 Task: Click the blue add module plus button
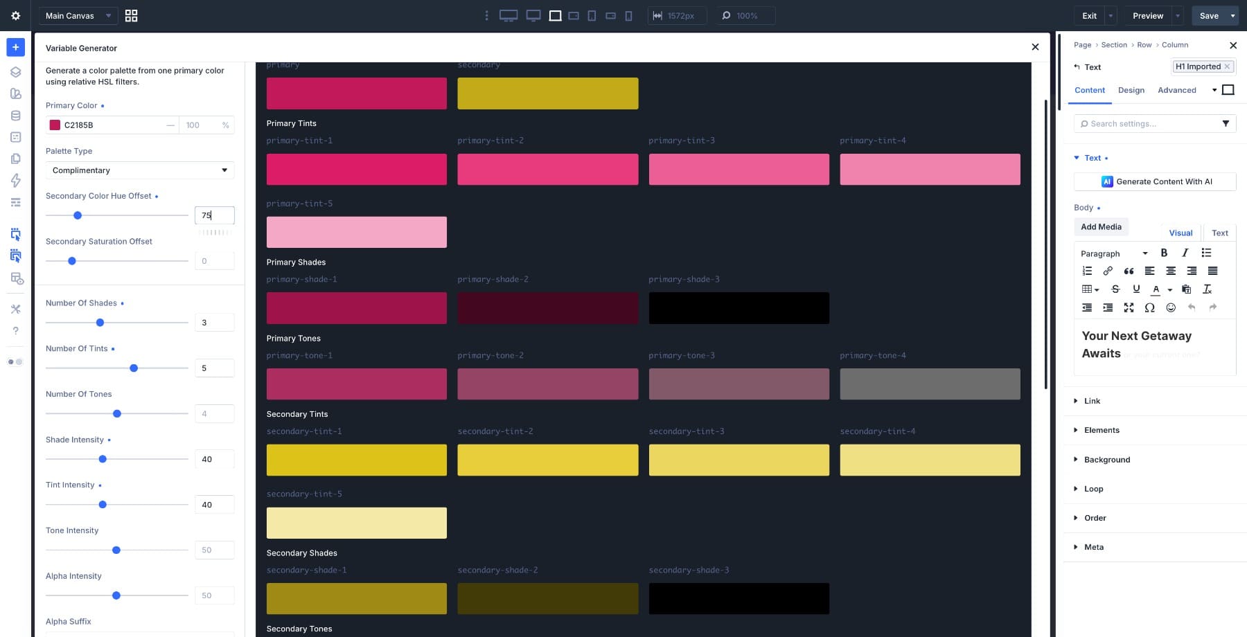(x=15, y=47)
